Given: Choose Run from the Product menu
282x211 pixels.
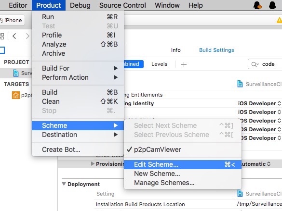Looking at the screenshot, I should (x=78, y=17).
